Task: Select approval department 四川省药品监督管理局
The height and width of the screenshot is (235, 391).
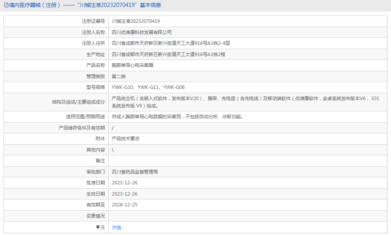Action: point(135,172)
